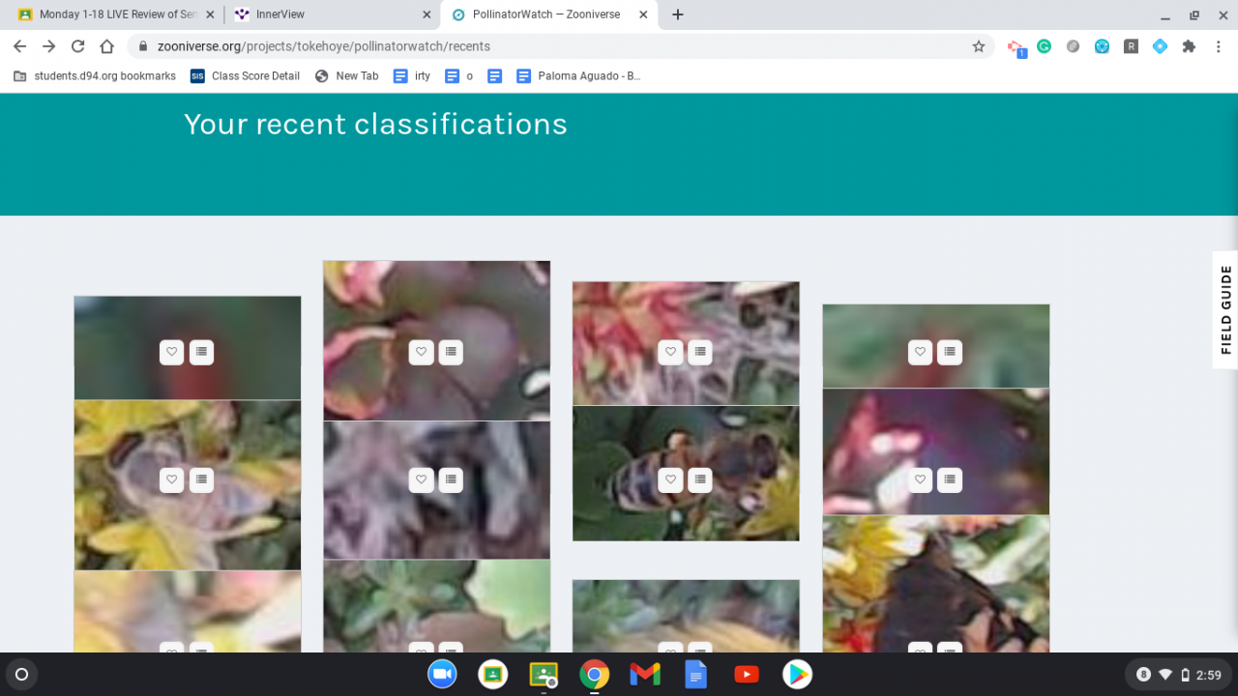Image resolution: width=1238 pixels, height=696 pixels.
Task: Open the gray link extension icon
Action: pos(1073,46)
